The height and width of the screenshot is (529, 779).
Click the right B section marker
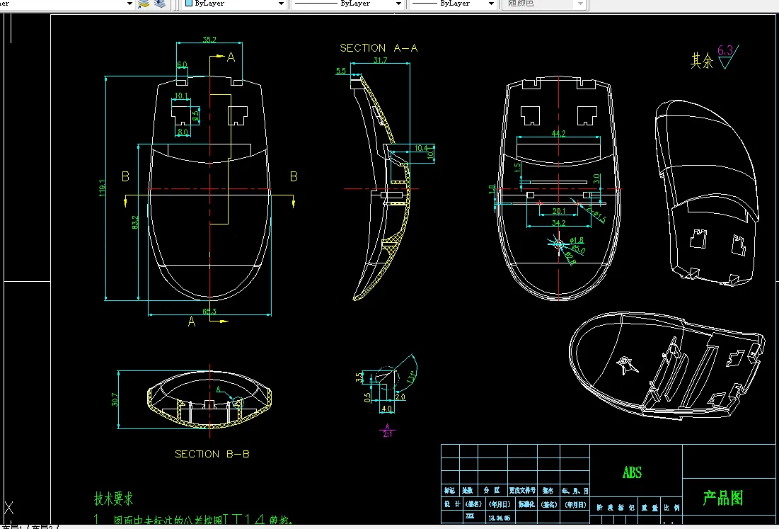(x=294, y=176)
